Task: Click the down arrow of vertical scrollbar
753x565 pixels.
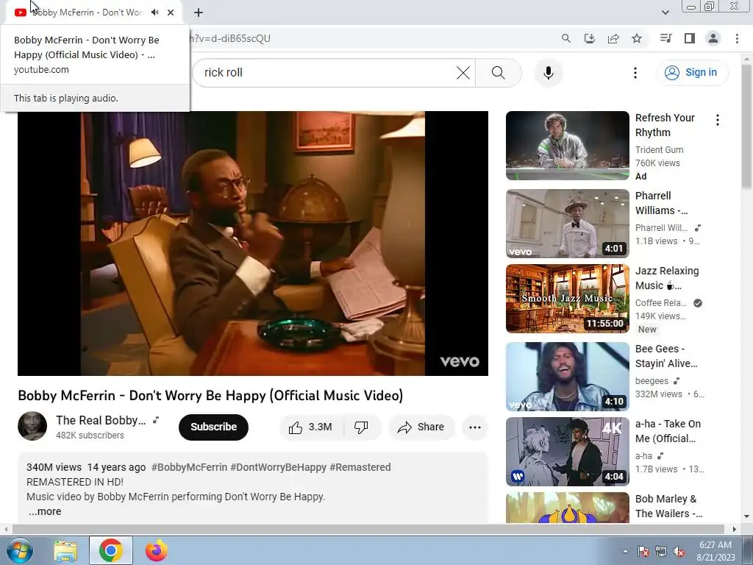Action: (746, 516)
